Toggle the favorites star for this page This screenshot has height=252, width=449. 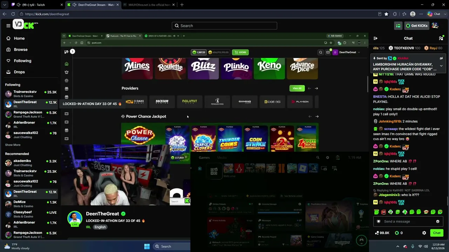(x=386, y=14)
